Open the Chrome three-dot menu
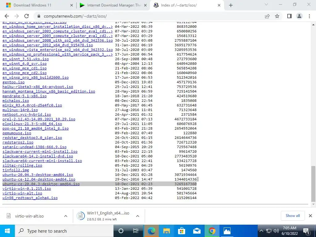Screen dimensions: 316x237 point(309,16)
